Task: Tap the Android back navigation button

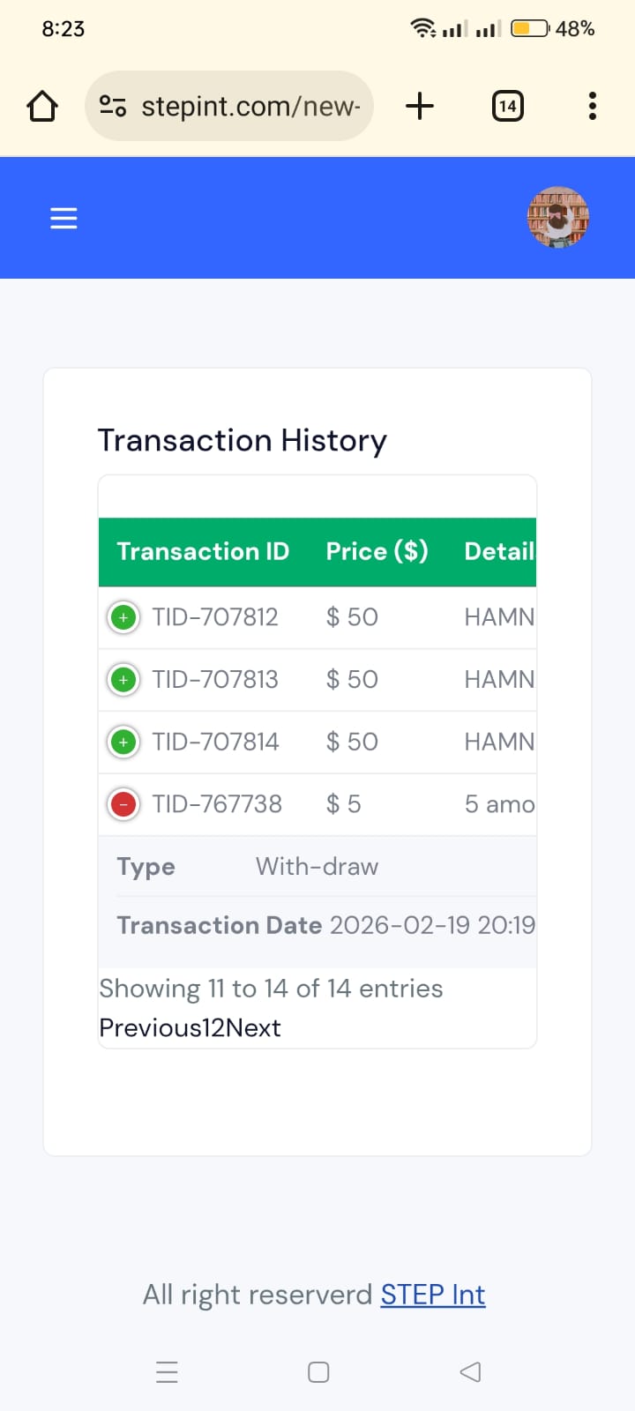Action: pos(470,1371)
